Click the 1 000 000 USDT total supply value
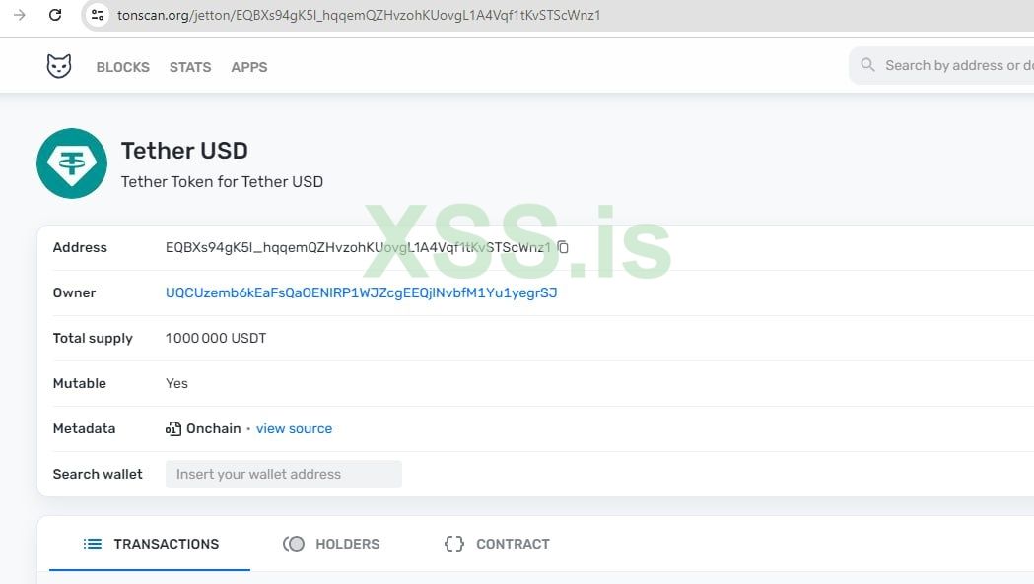The width and height of the screenshot is (1034, 584). tap(216, 338)
